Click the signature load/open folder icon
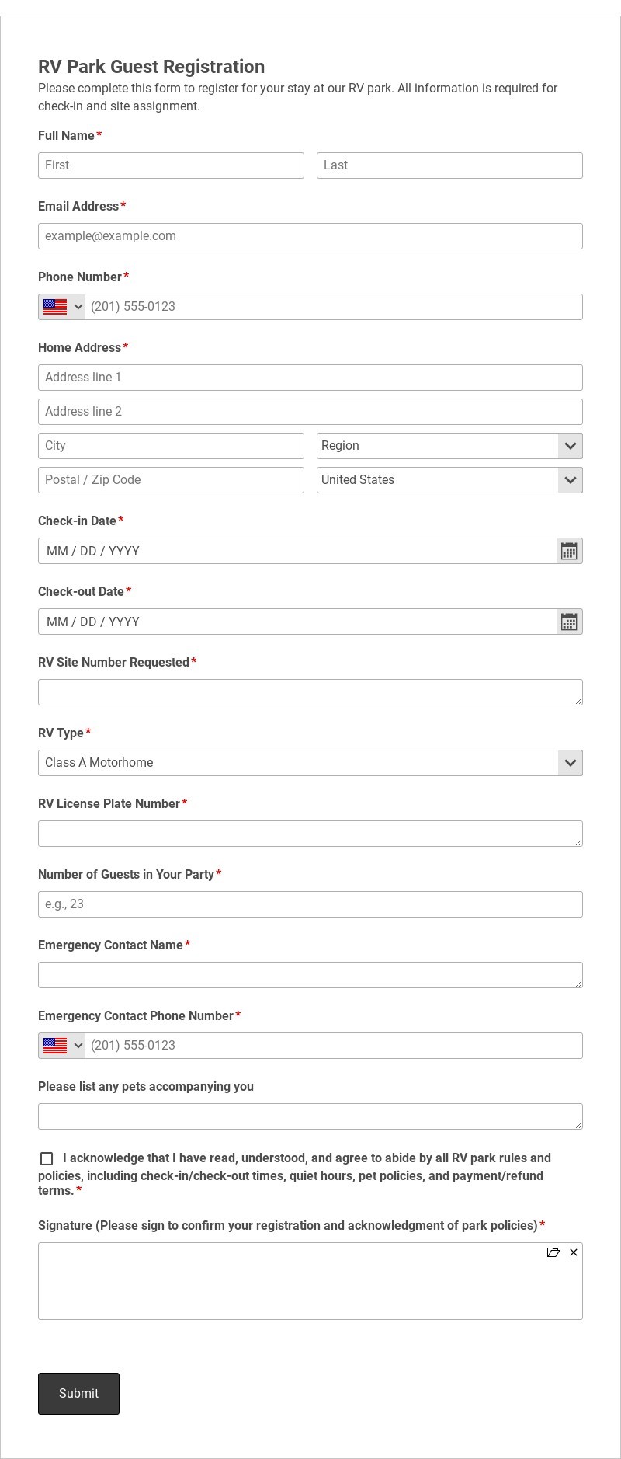The width and height of the screenshot is (621, 1459). click(x=553, y=1252)
